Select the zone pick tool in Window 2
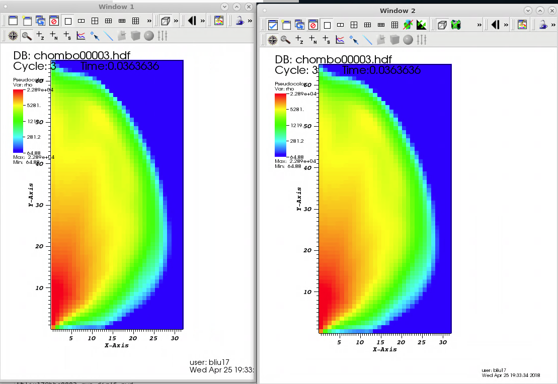This screenshot has width=558, height=384. (299, 40)
